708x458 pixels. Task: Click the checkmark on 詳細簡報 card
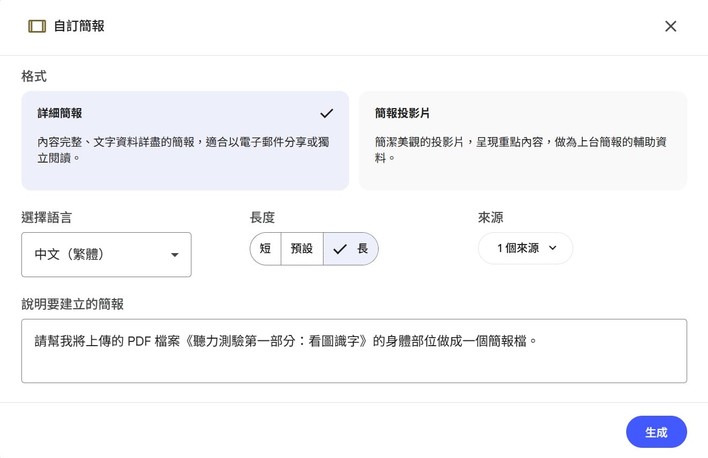point(326,113)
